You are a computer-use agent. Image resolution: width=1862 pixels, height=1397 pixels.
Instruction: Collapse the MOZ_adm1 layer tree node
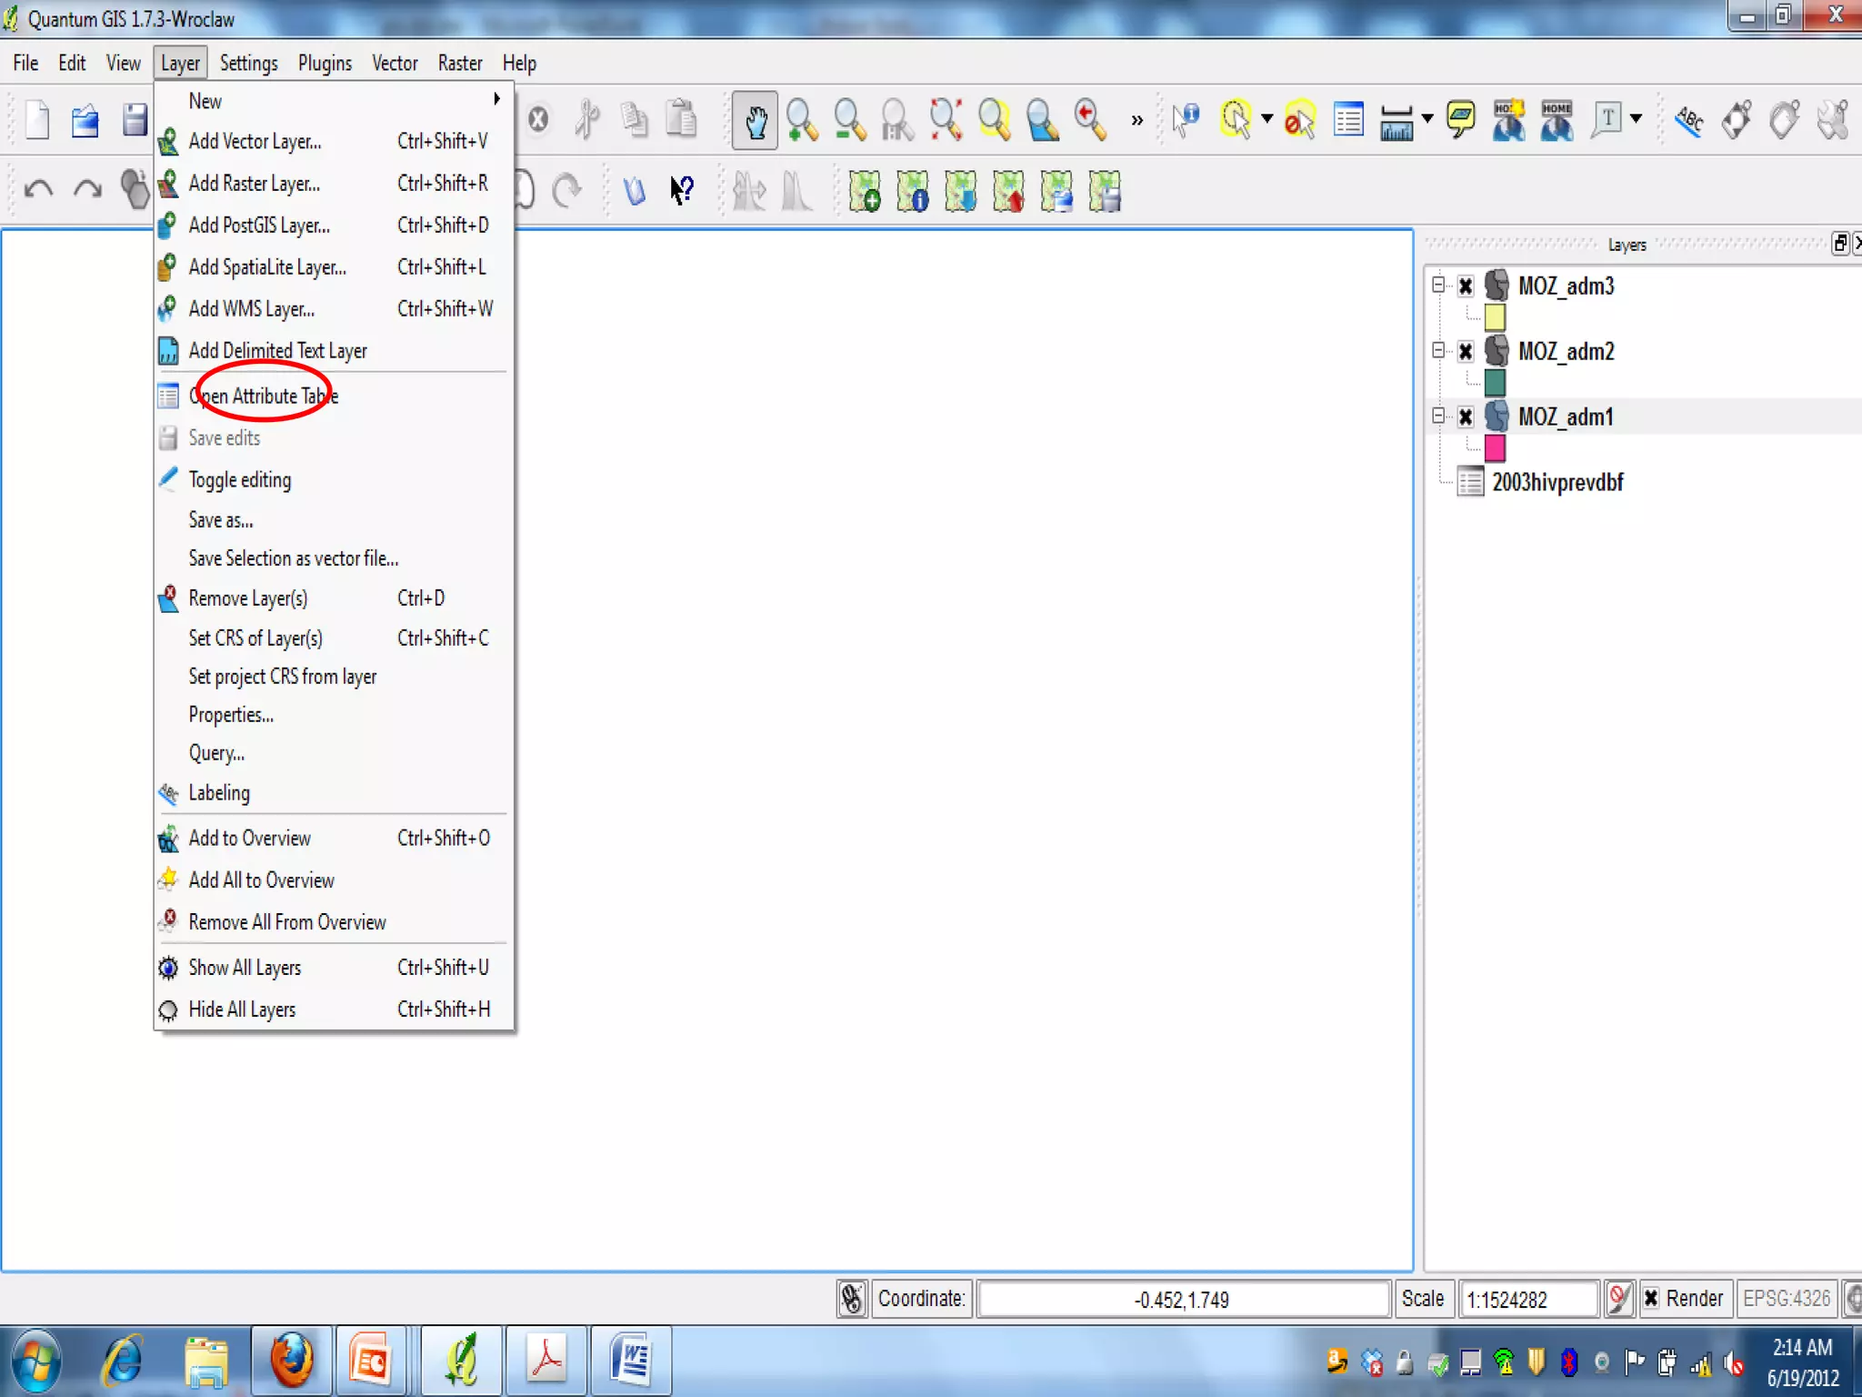(x=1438, y=416)
